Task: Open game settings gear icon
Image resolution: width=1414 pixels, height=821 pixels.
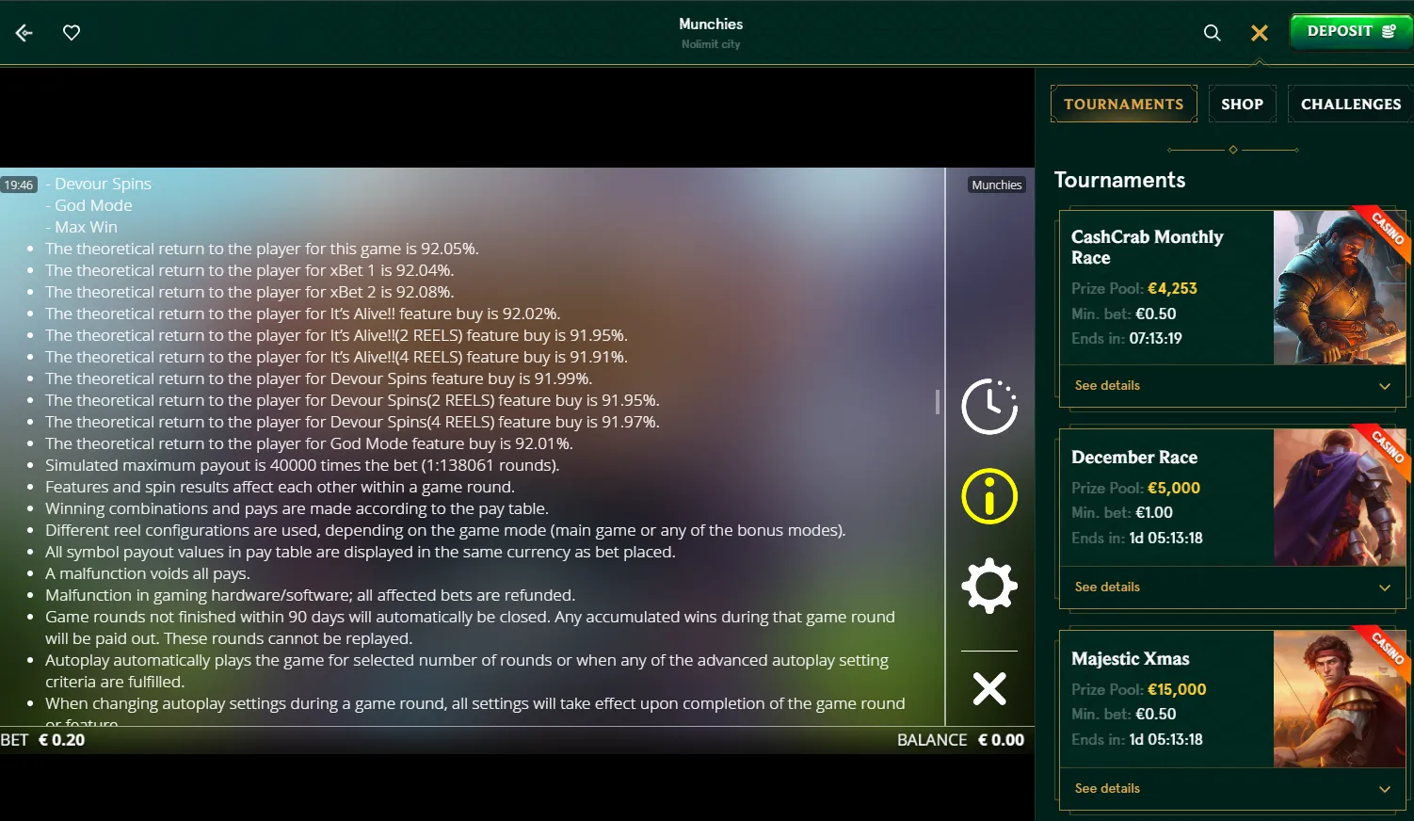Action: coord(989,586)
